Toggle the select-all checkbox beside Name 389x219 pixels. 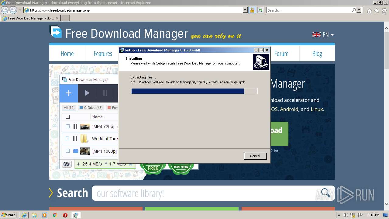68,117
